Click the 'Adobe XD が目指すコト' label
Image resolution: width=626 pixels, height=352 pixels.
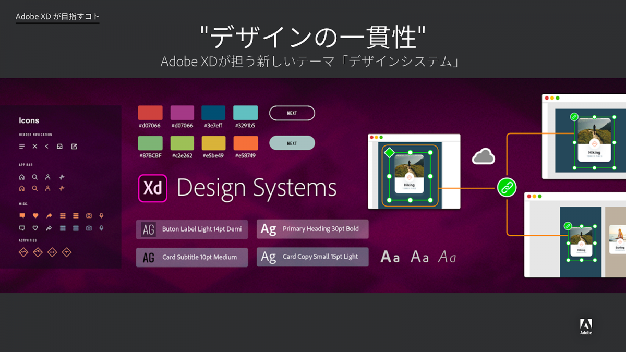click(x=57, y=17)
